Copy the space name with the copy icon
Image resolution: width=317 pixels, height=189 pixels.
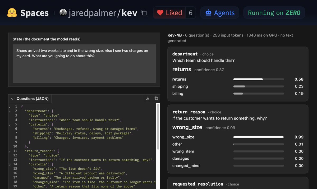tap(144, 13)
